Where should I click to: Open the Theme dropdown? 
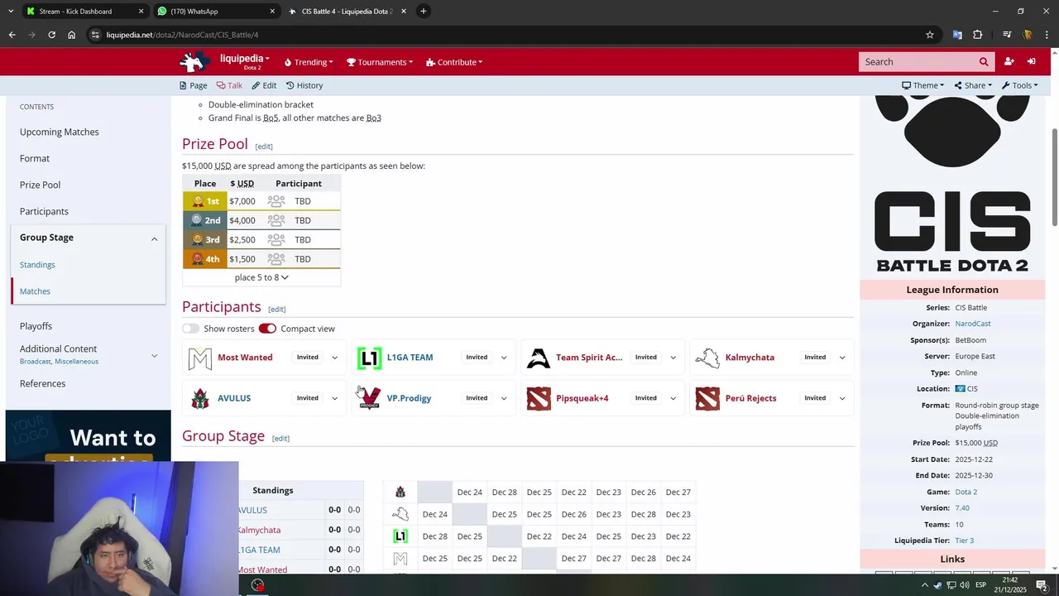(923, 85)
